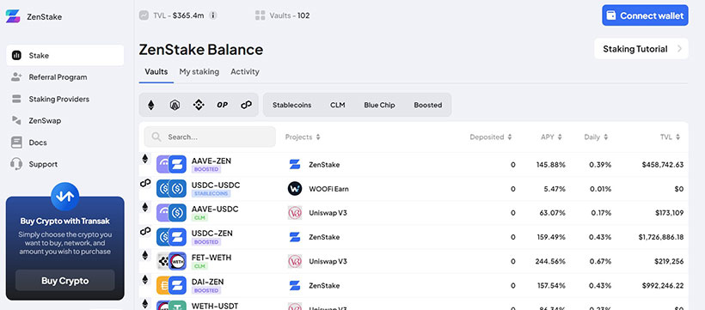The height and width of the screenshot is (310, 705).
Task: Toggle the Boosted filter
Action: pos(427,105)
